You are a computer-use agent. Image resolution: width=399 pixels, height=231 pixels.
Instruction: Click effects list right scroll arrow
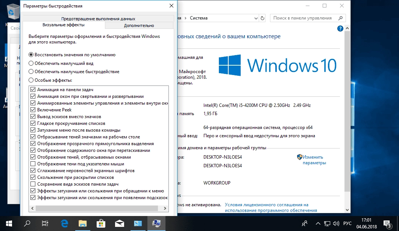(165, 208)
